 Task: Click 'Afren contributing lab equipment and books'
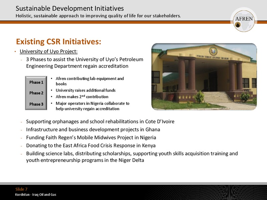tap(90, 81)
